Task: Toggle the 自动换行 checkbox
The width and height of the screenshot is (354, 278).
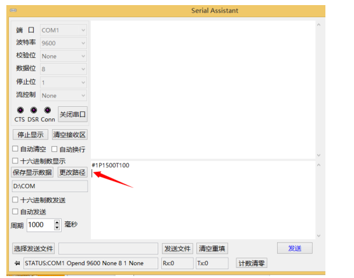Action: click(x=54, y=149)
